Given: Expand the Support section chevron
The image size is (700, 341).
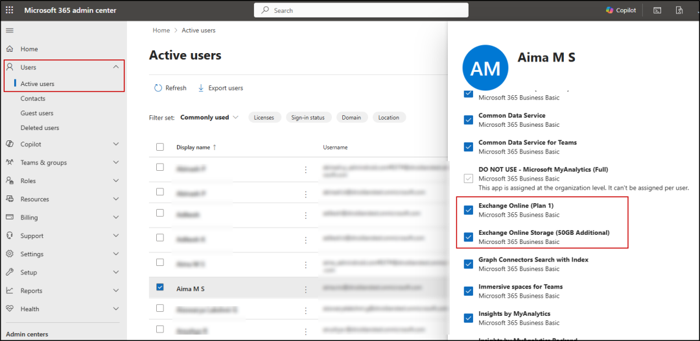Looking at the screenshot, I should (116, 236).
